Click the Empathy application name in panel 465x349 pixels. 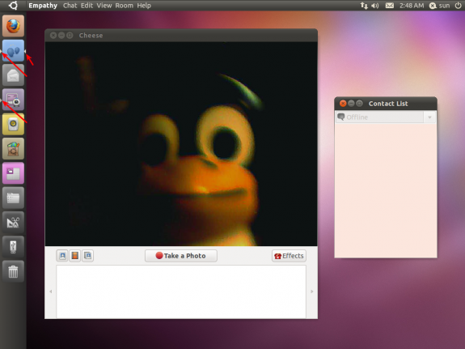43,6
